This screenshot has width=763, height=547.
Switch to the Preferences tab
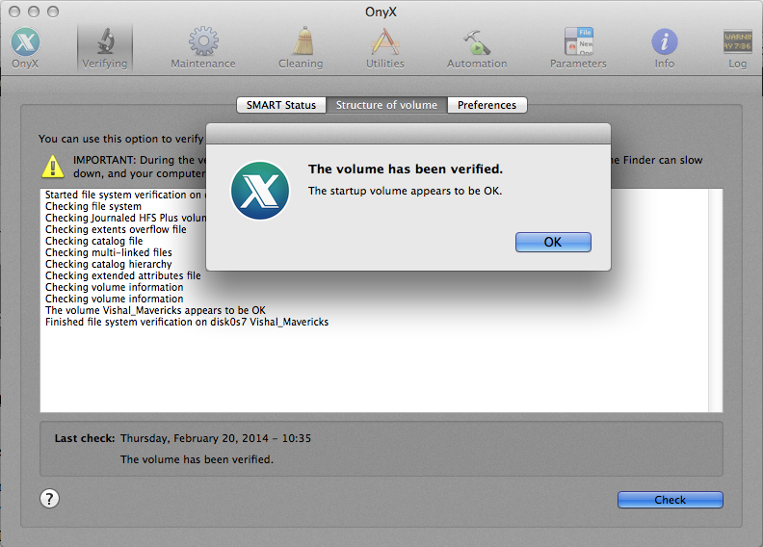(x=487, y=105)
